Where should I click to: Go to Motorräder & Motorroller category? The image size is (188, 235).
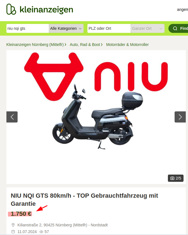click(127, 45)
